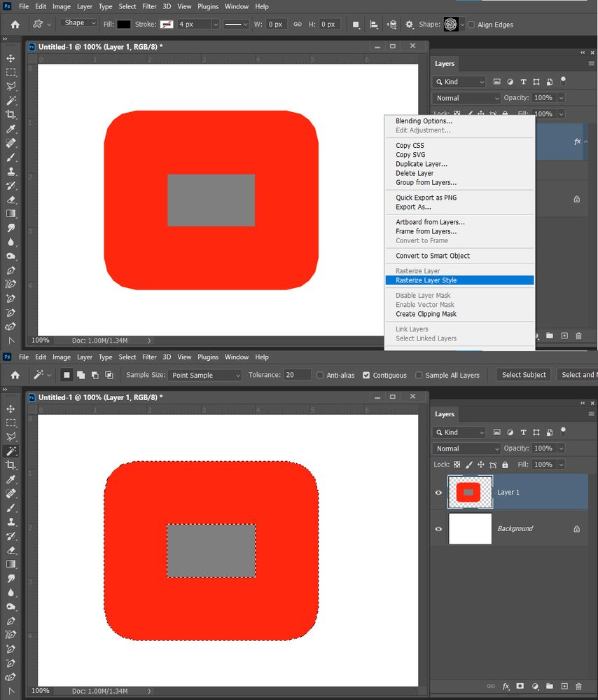Click Copy SVG in the context menu

point(410,154)
